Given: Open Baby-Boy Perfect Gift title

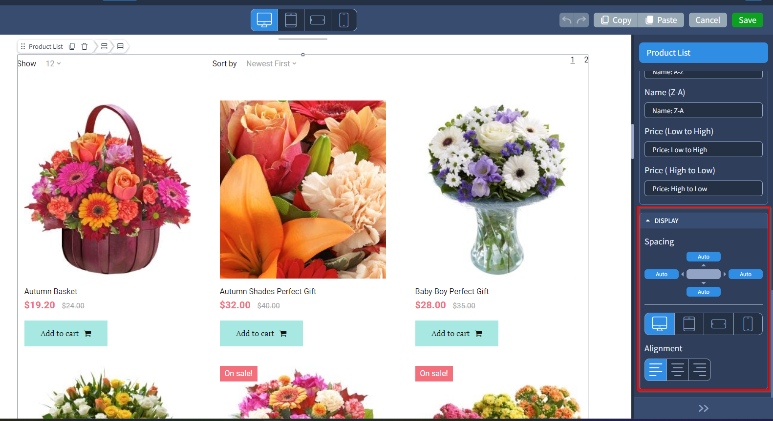Looking at the screenshot, I should (x=452, y=291).
